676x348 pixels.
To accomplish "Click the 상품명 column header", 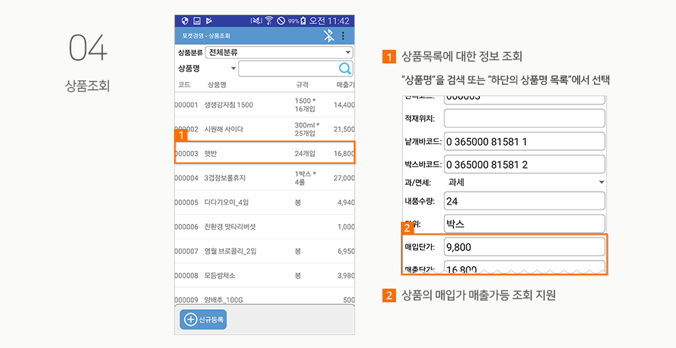I will (x=217, y=85).
